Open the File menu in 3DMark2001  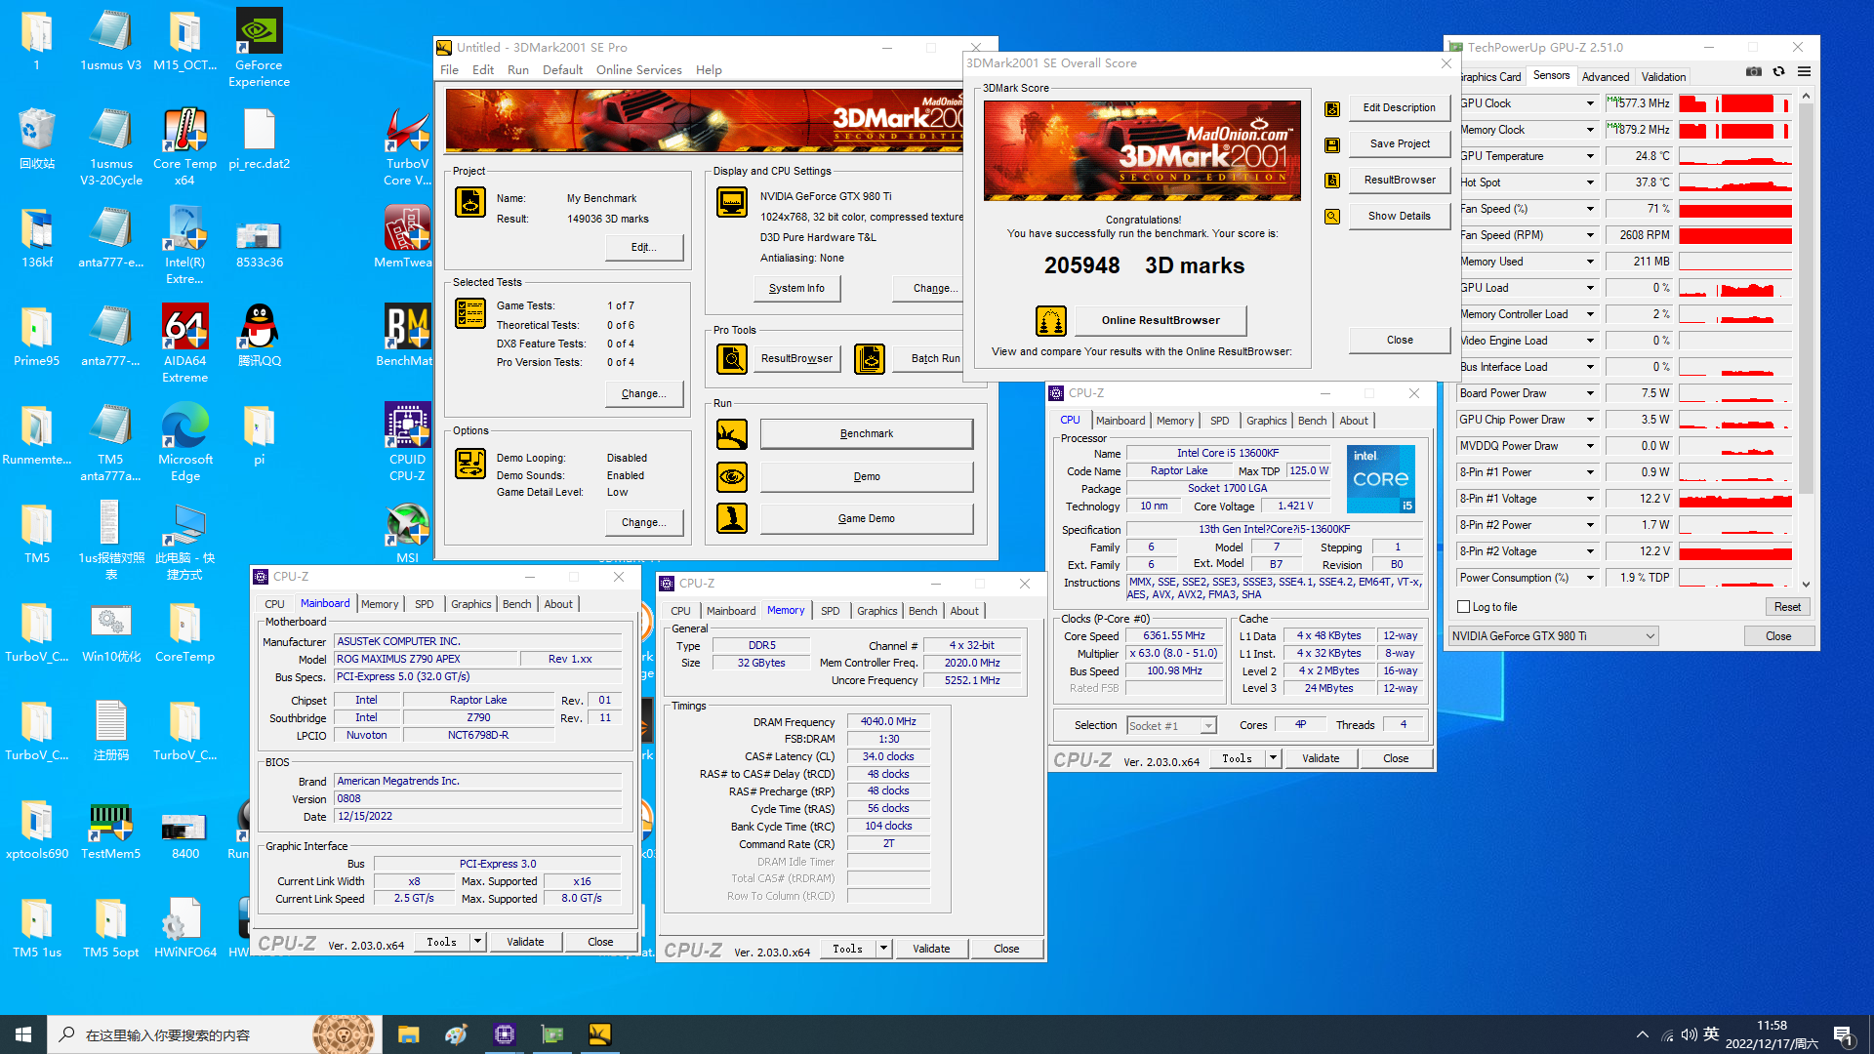pos(449,70)
